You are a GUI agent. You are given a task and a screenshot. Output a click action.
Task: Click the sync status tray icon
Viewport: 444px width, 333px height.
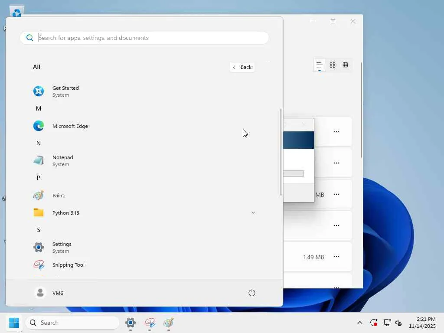coord(373,323)
